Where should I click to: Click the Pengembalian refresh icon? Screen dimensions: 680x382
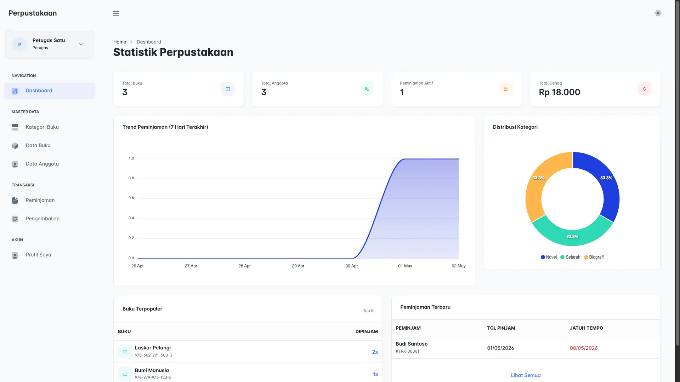pos(15,219)
